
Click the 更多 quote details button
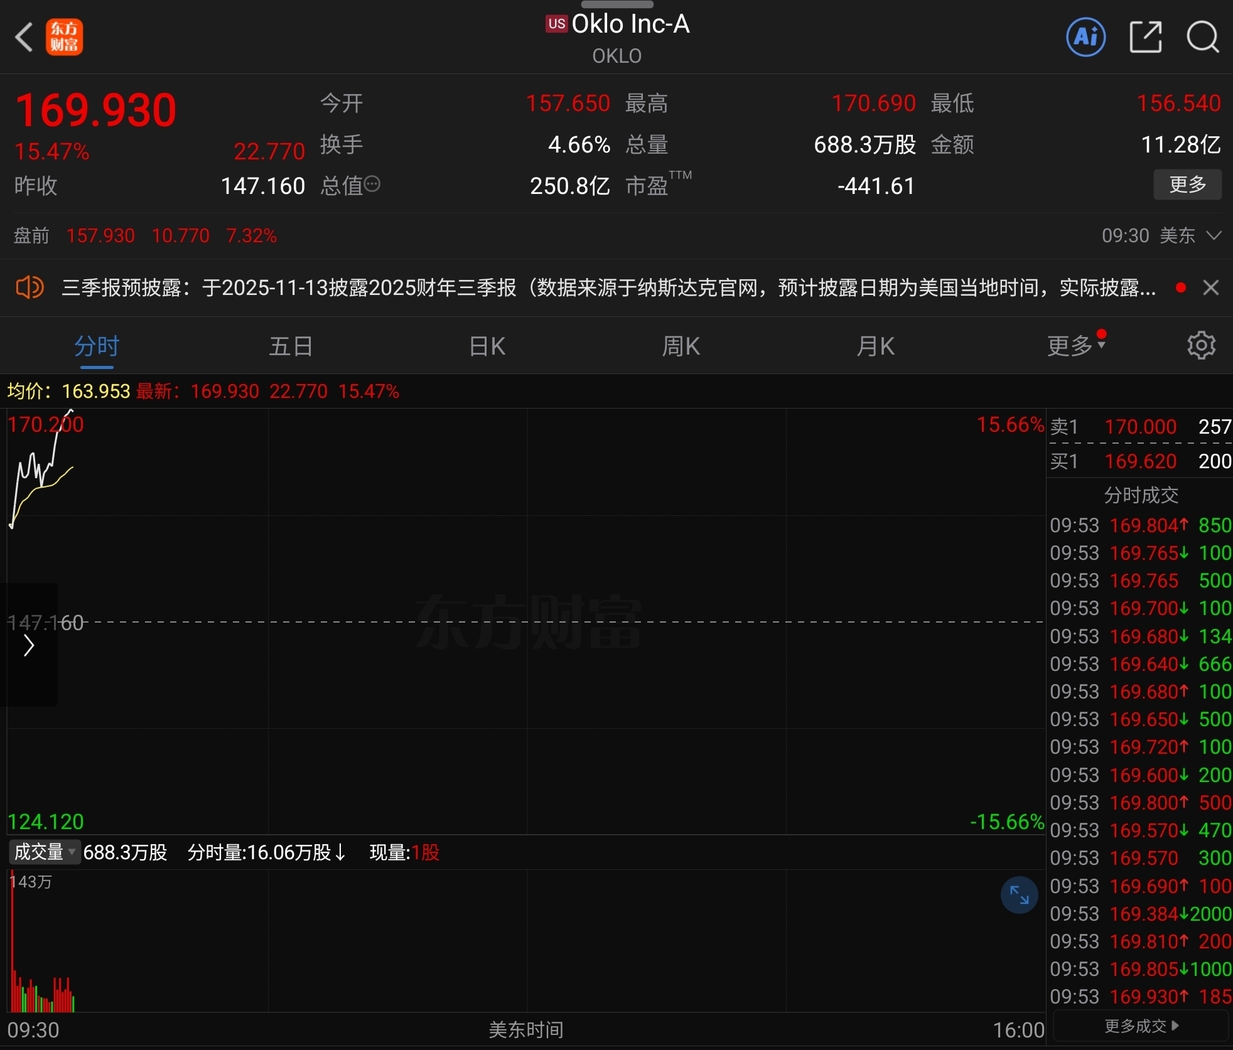tap(1187, 185)
